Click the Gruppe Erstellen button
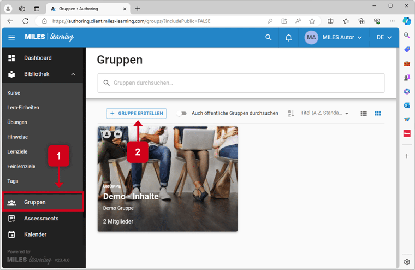The image size is (415, 270). [x=137, y=113]
